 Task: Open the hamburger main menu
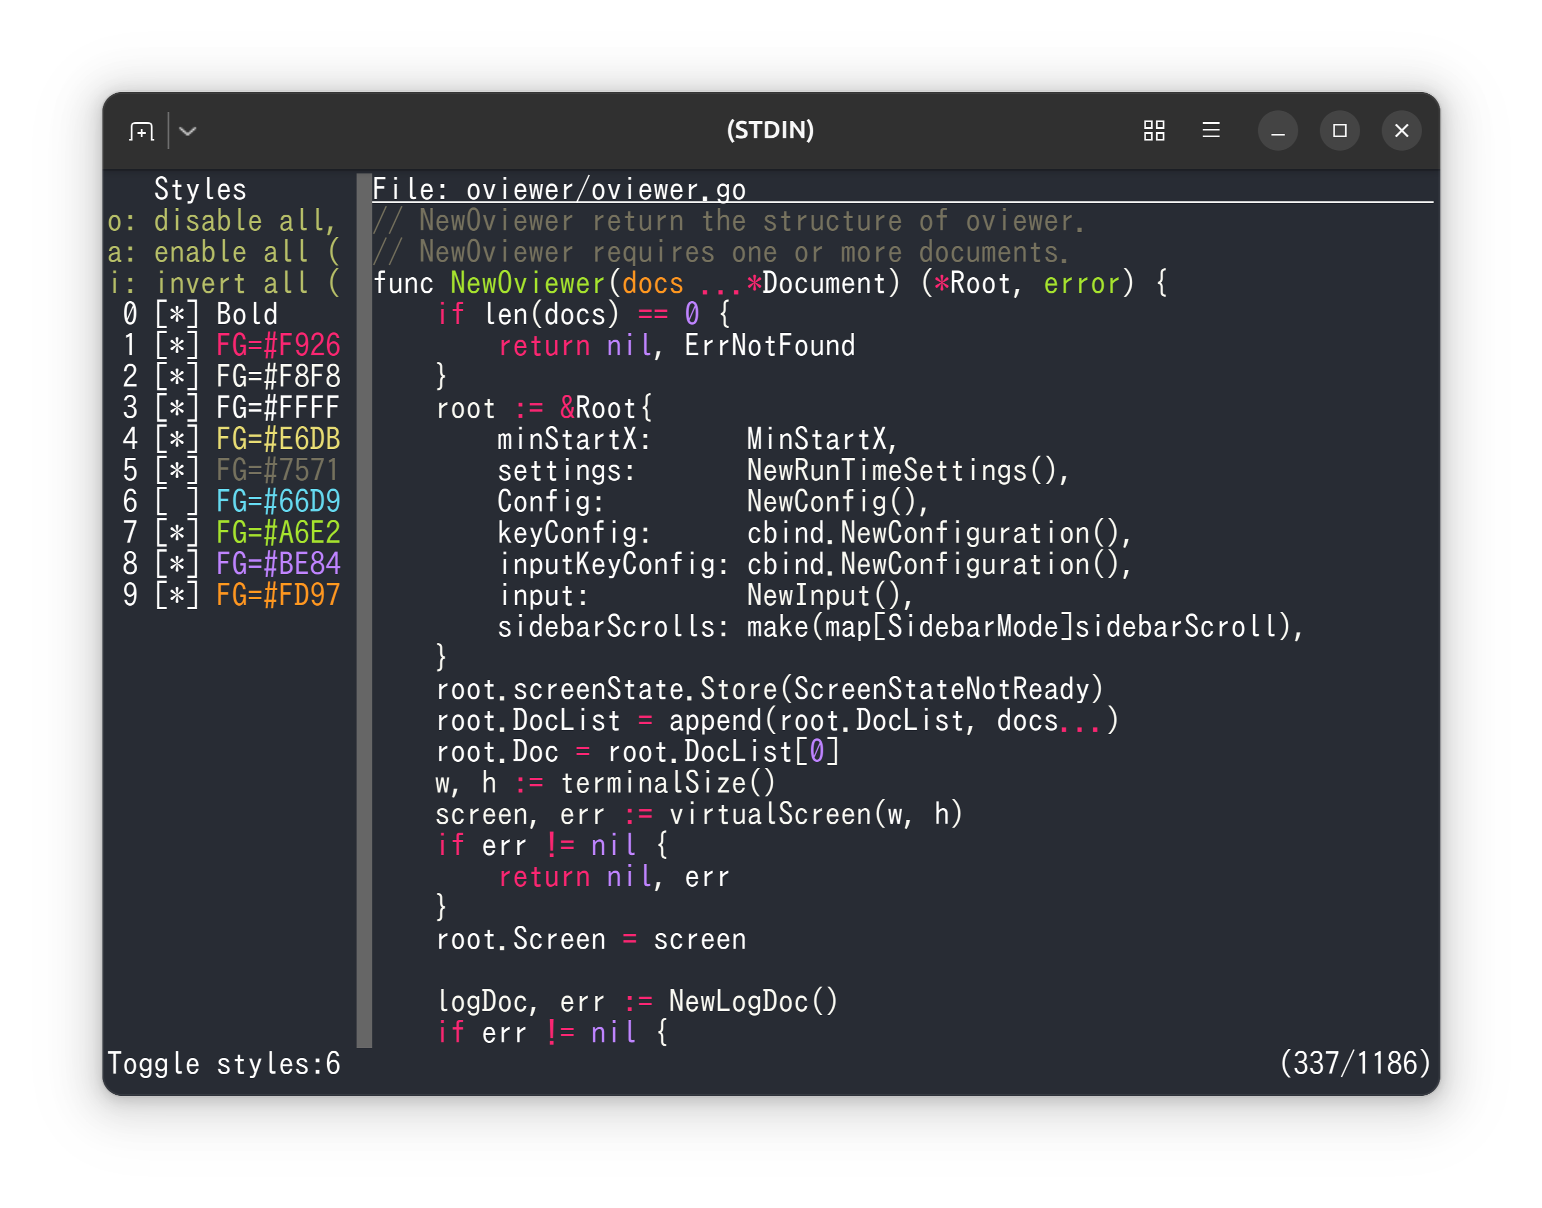click(1210, 131)
